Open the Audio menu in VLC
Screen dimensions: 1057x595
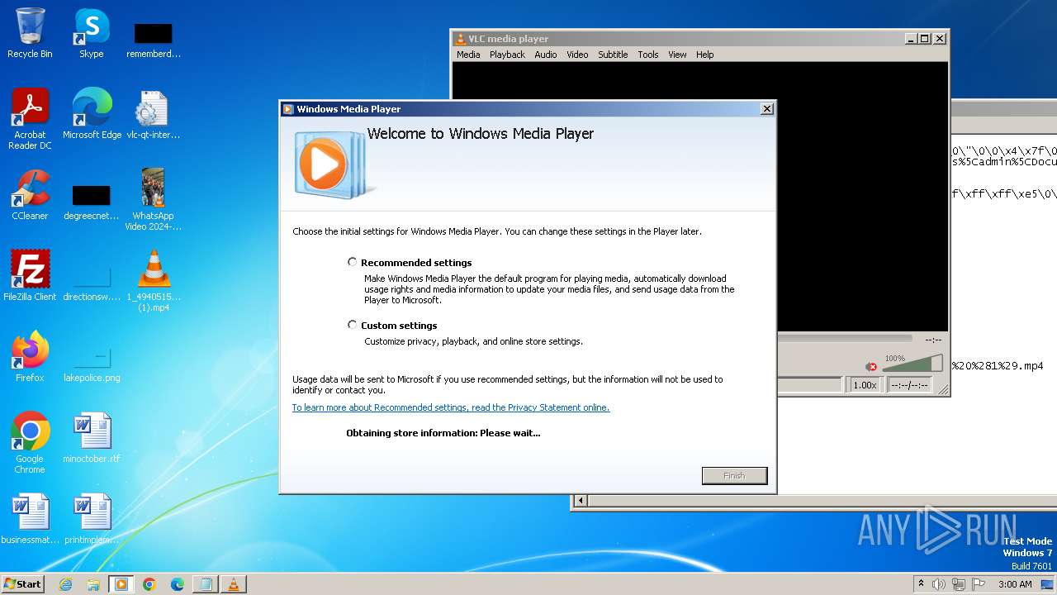(x=546, y=55)
